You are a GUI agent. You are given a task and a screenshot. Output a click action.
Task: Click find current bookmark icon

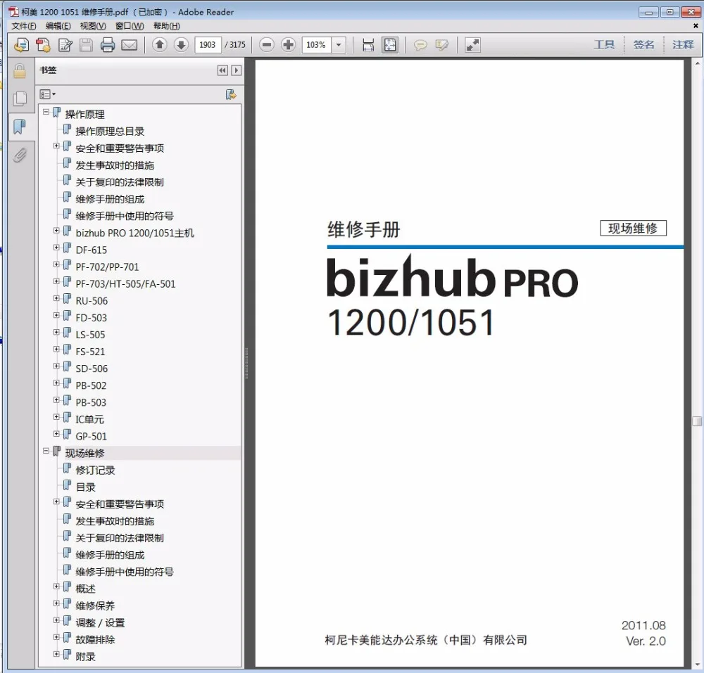pos(231,94)
